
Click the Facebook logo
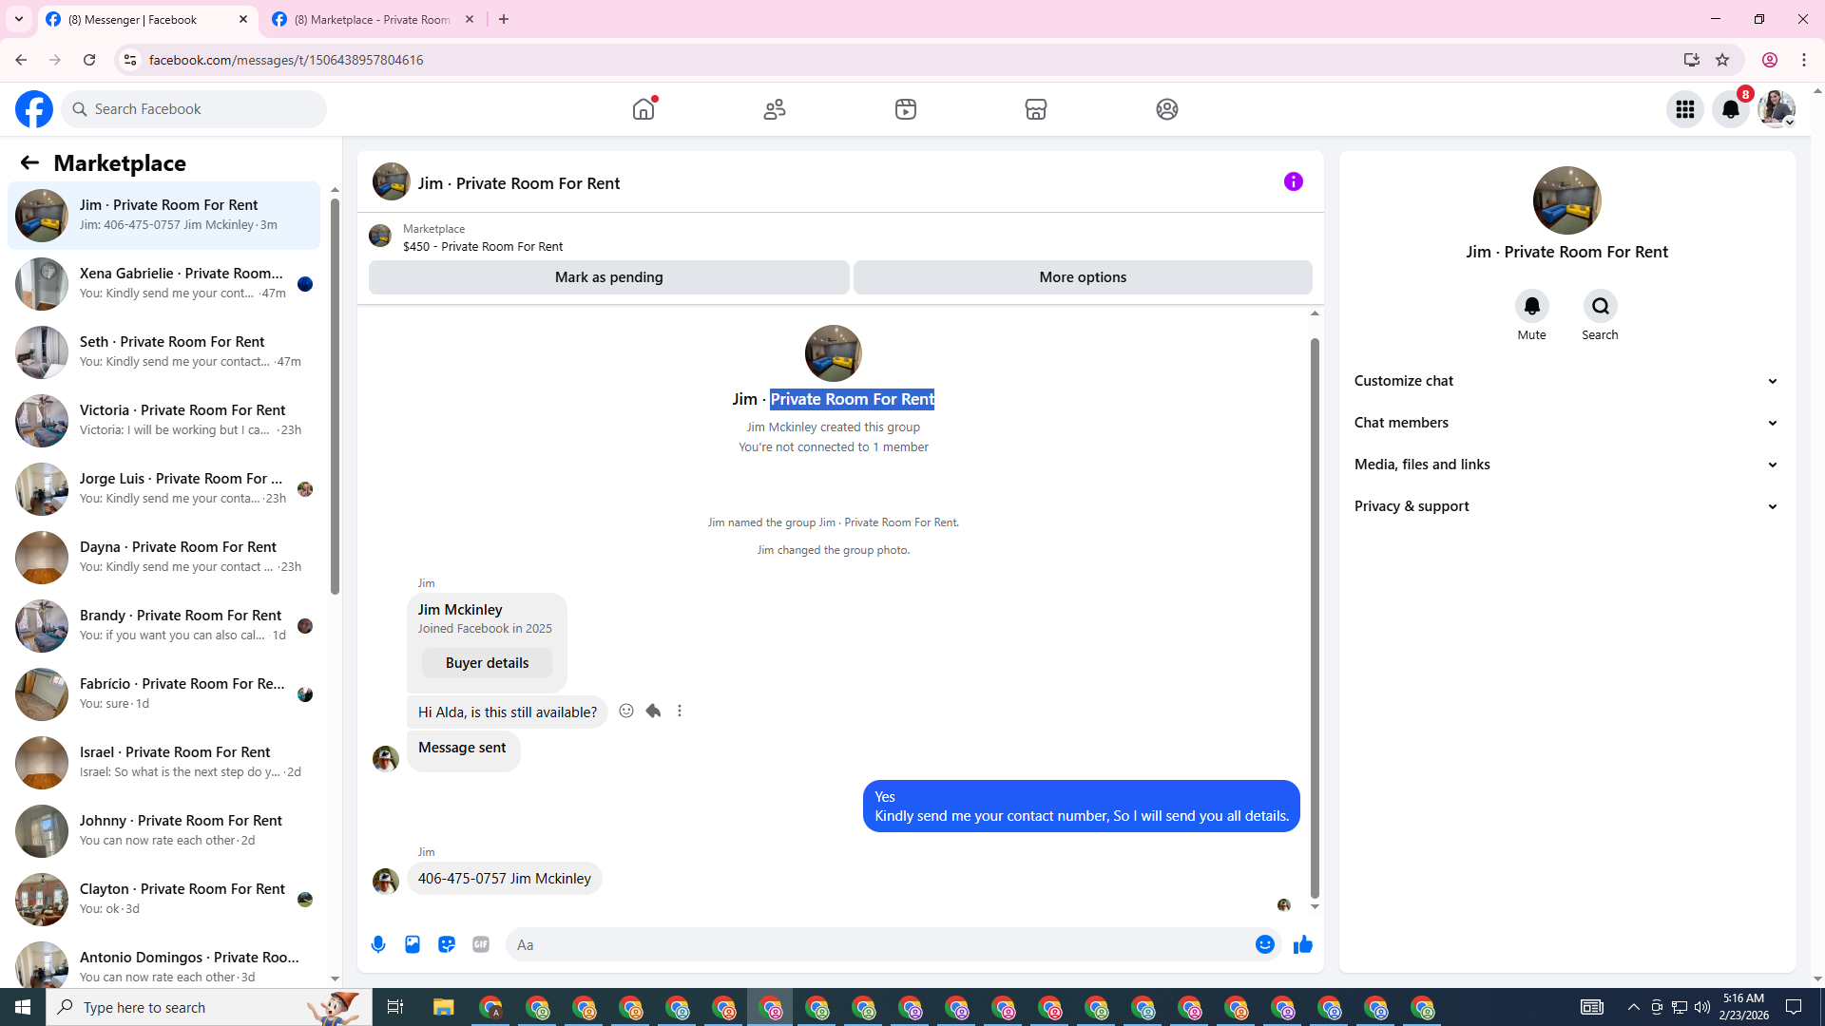(x=34, y=109)
